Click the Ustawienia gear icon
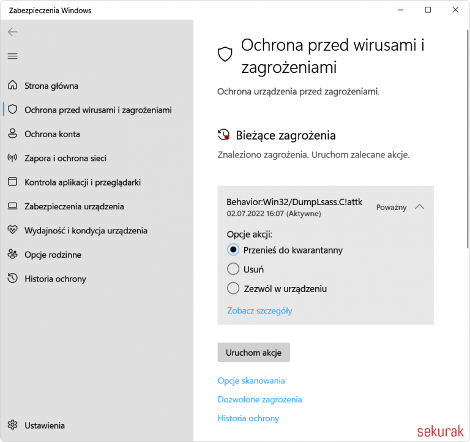Screen dimensions: 470x442 click(13, 425)
